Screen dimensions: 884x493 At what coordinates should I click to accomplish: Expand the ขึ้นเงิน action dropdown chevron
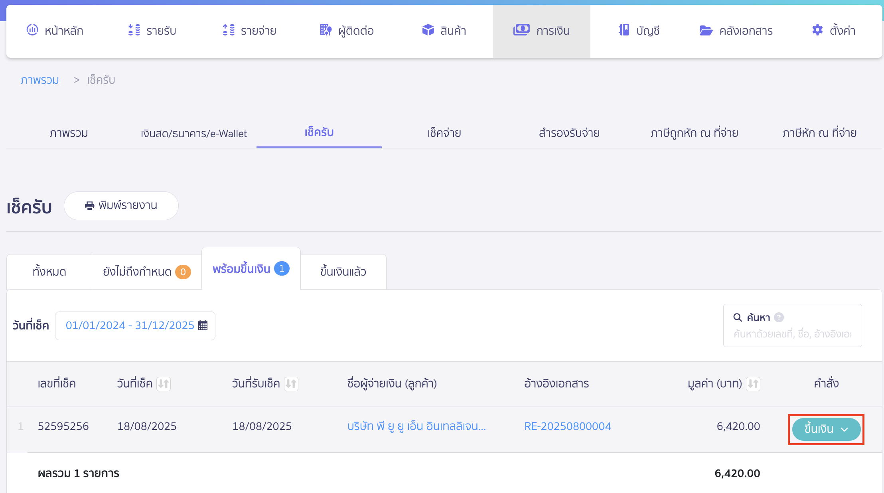(x=845, y=430)
